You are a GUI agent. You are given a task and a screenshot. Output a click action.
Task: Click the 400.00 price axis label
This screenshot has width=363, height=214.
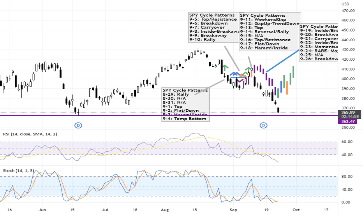348,79
